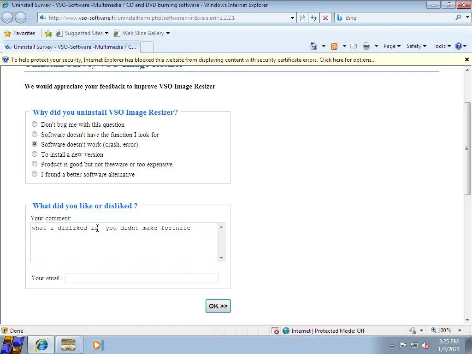Expand the Home button dropdown arrow
This screenshot has height=354, width=472.
pyautogui.click(x=324, y=46)
